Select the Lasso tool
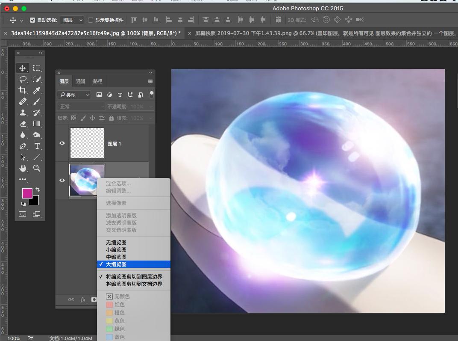Screen dimensions: 458x341 [x=23, y=79]
